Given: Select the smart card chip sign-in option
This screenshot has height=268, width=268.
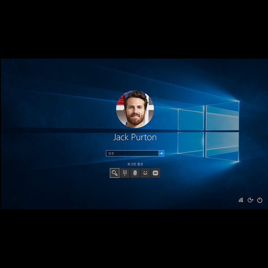Looking at the screenshot, I should pyautogui.click(x=155, y=173).
